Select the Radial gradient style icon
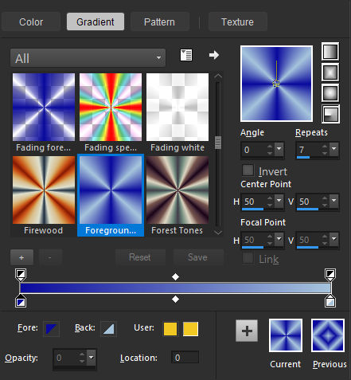 [x=330, y=114]
